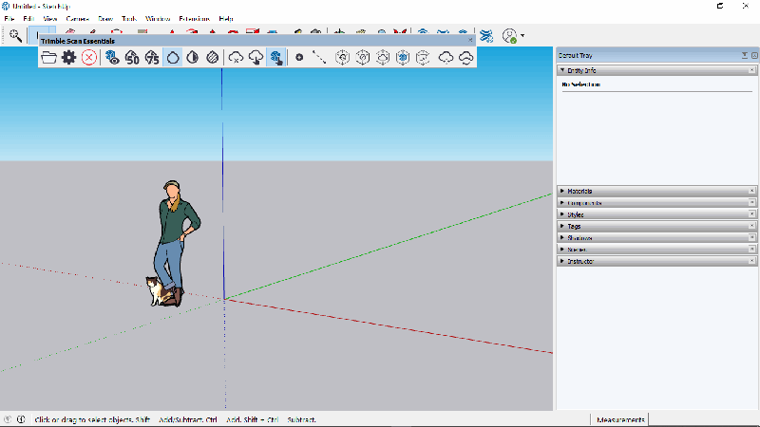Click the blue swirl extension icon
The height and width of the screenshot is (427, 760).
coord(486,35)
